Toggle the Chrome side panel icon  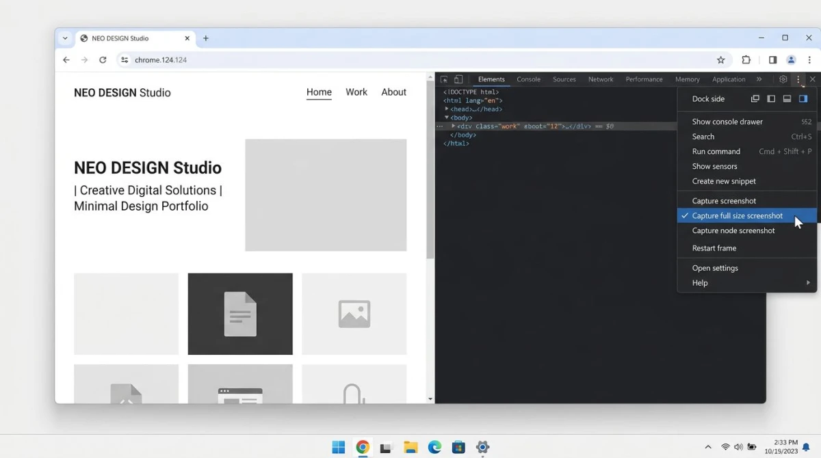[x=772, y=60]
